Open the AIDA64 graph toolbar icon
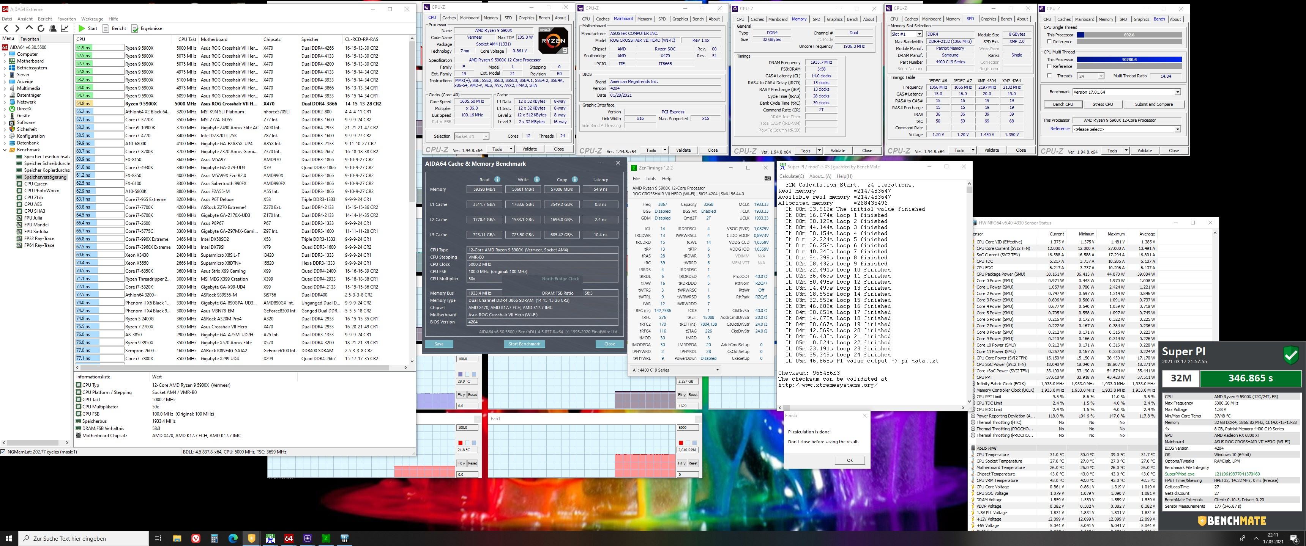 click(x=65, y=28)
